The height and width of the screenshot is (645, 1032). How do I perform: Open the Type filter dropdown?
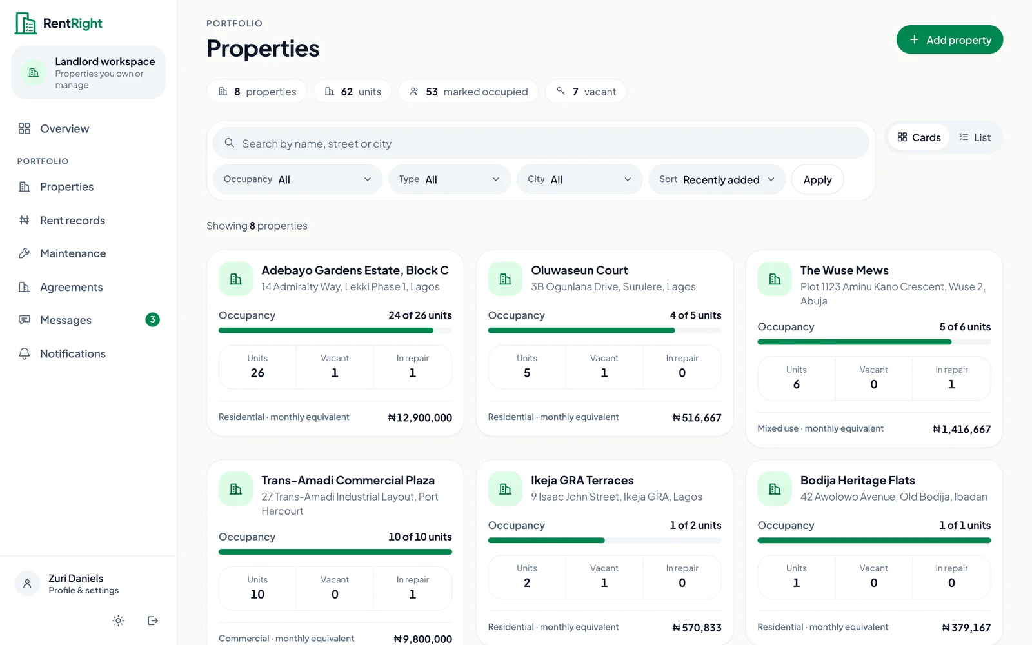450,179
